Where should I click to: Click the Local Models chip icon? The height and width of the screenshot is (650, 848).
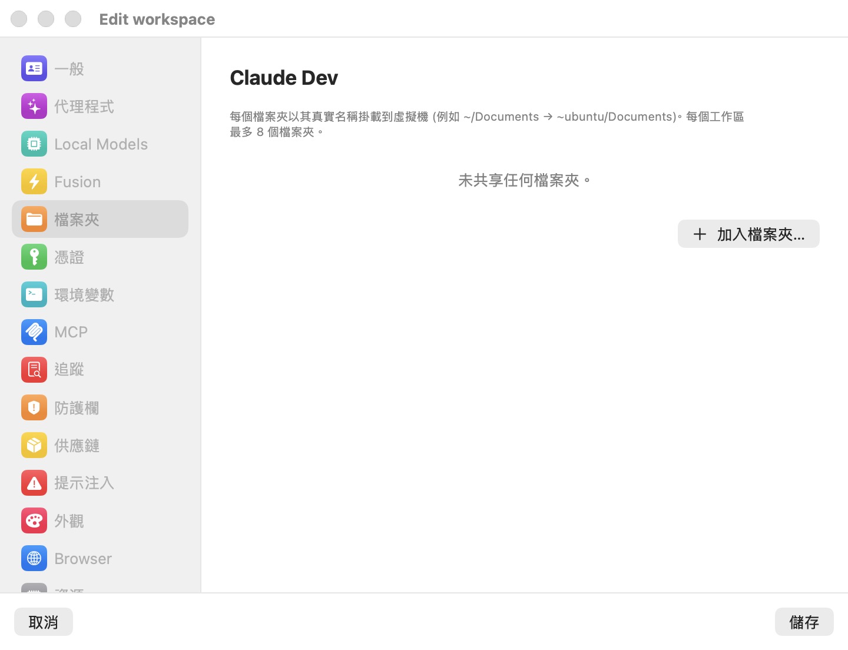(34, 144)
